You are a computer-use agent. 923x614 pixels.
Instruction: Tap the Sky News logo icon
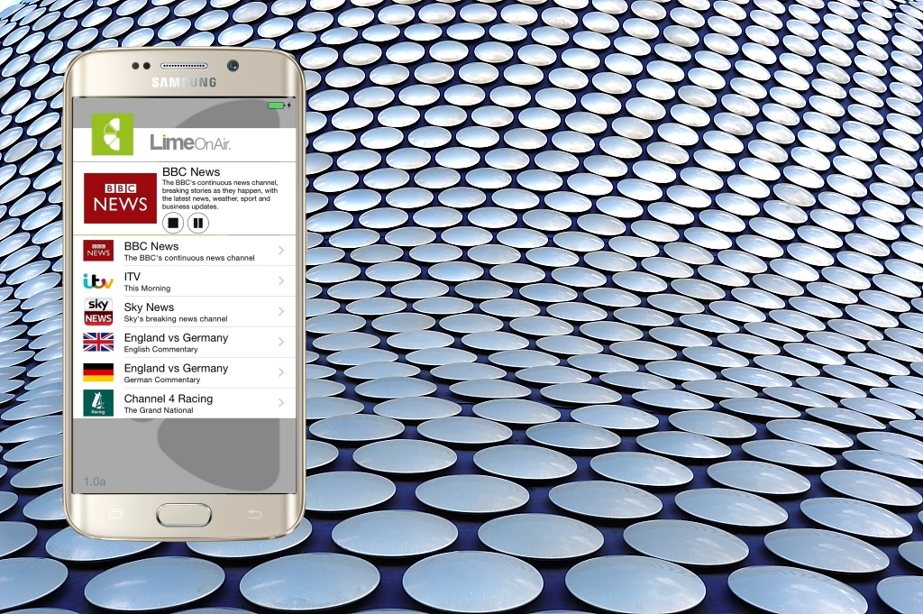pyautogui.click(x=98, y=312)
